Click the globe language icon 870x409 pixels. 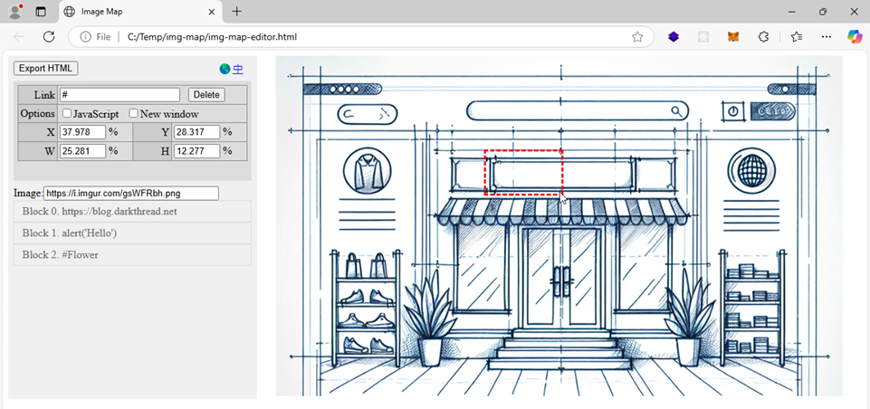[225, 69]
